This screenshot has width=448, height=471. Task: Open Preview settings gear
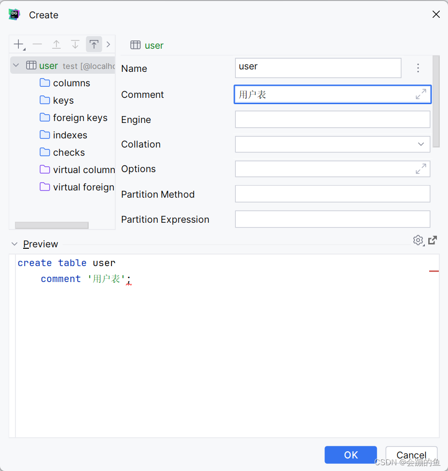tap(418, 240)
